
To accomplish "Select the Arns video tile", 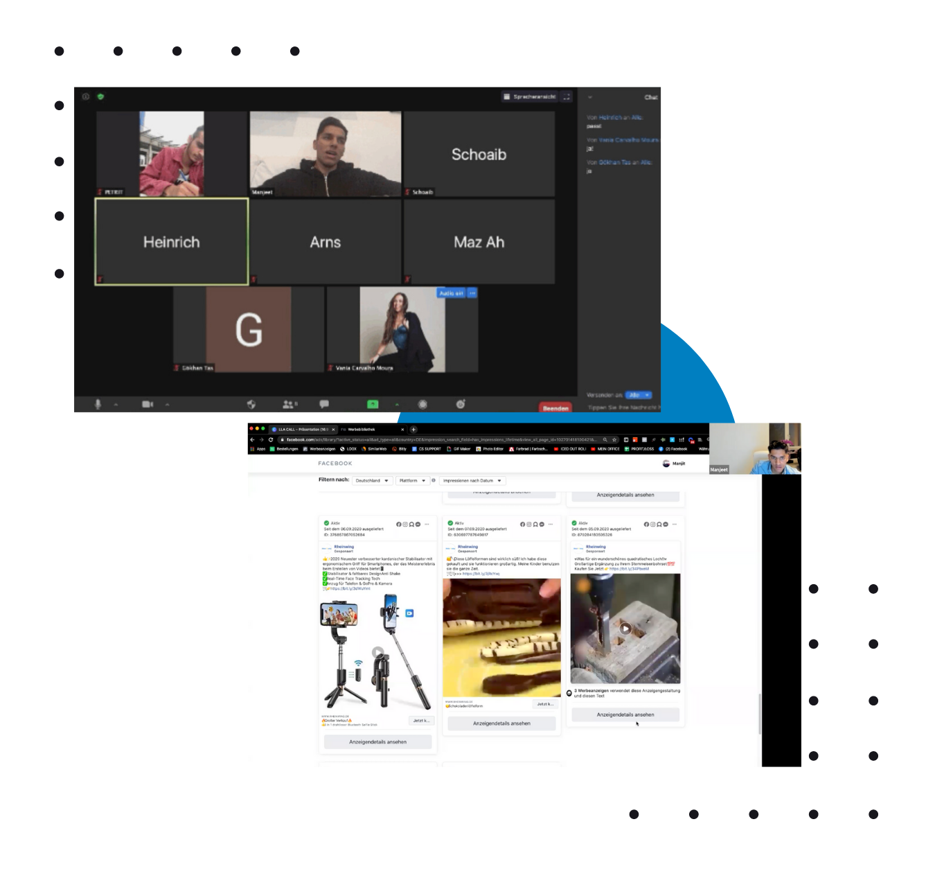I will [326, 242].
